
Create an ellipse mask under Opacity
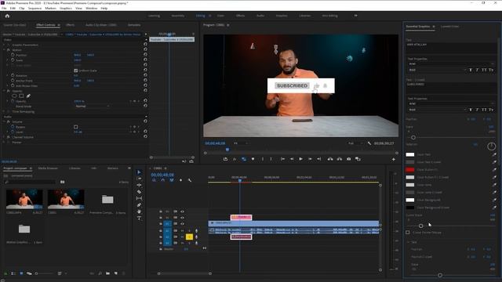[14, 96]
